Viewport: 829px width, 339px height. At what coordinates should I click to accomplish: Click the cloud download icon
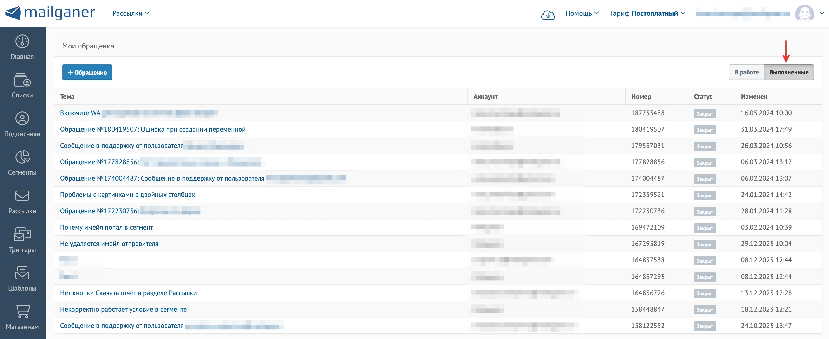548,15
